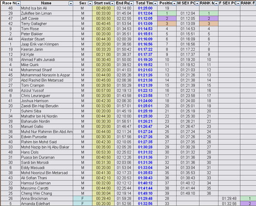Viewport: 256px width, 206px height.
Task: Open the F SEX POS filter dropdown
Action: pyautogui.click(x=238, y=3)
